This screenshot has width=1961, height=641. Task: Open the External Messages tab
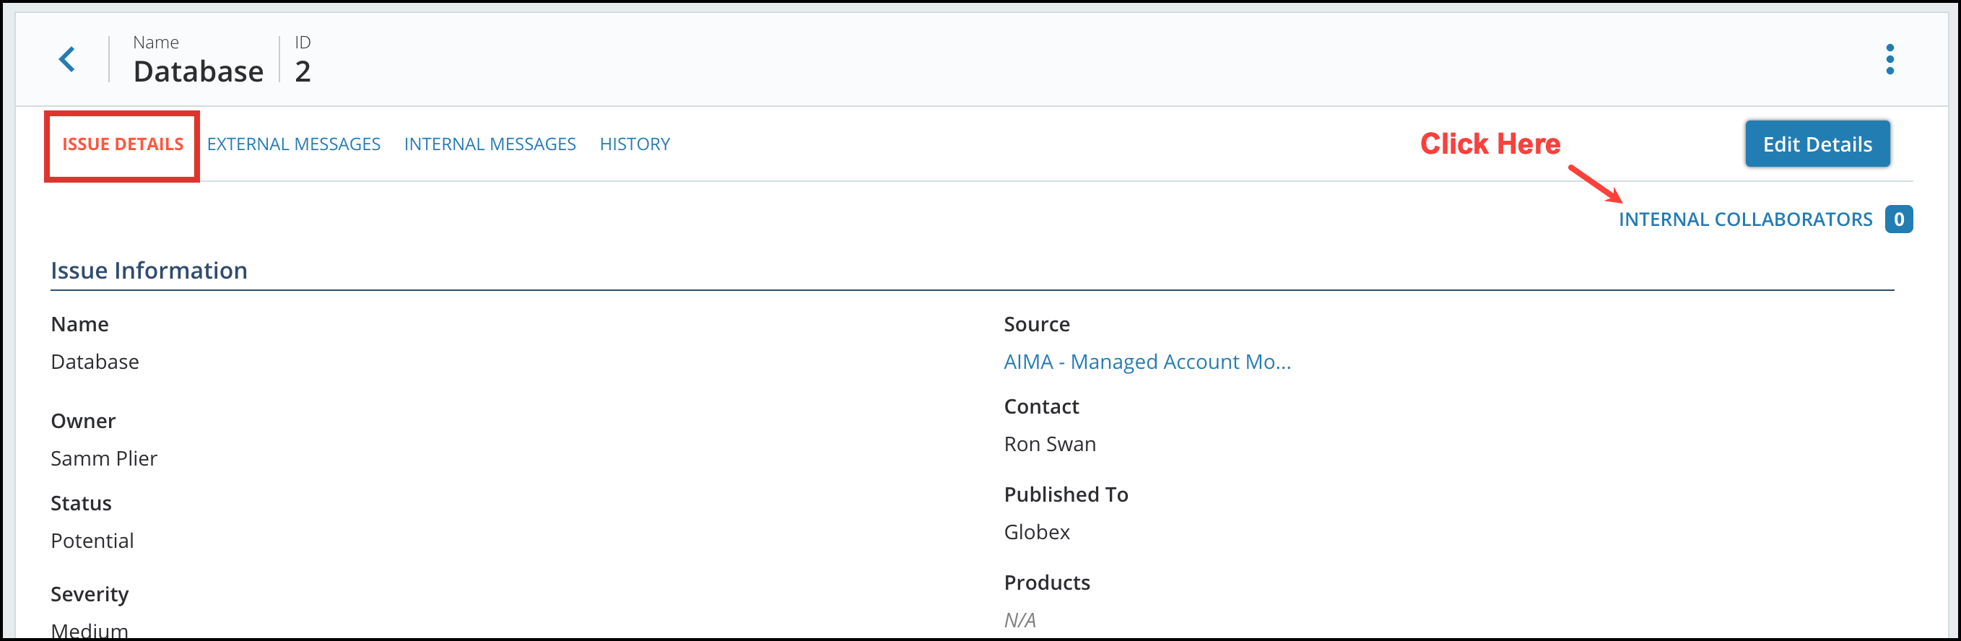[x=294, y=144]
